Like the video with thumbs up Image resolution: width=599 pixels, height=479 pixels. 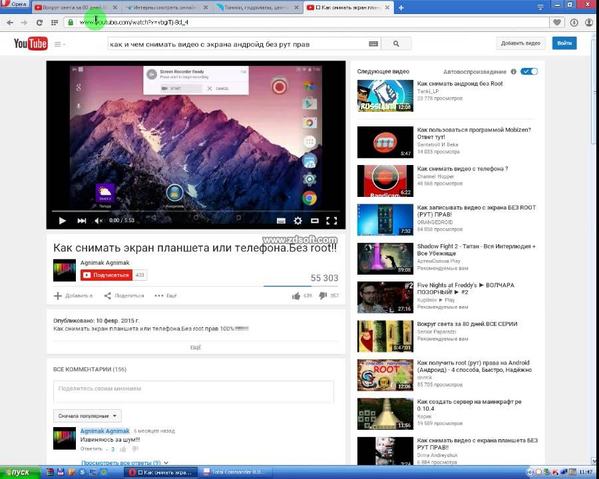[x=296, y=295]
